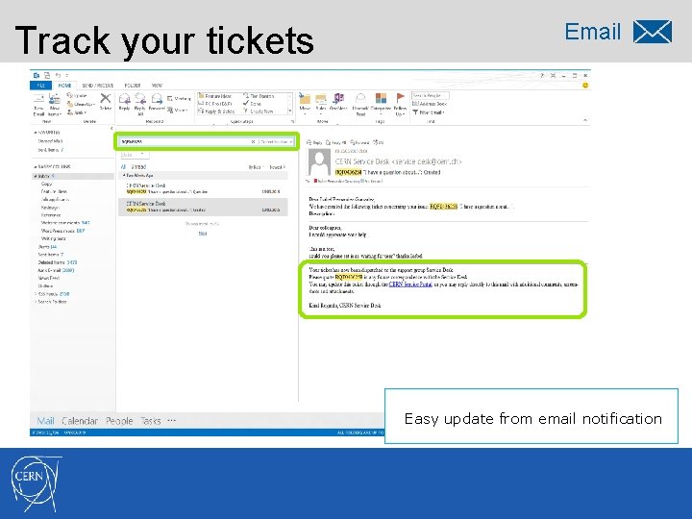This screenshot has width=692, height=519.
Task: Open the People navigation button
Action: [119, 421]
